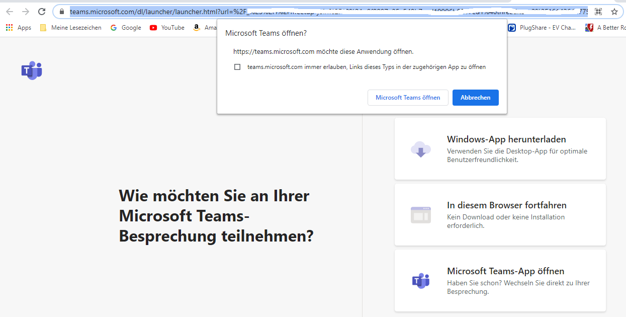This screenshot has height=317, width=626.
Task: Check teams.microsoft.com immer erlauben checkbox
Action: (x=237, y=67)
